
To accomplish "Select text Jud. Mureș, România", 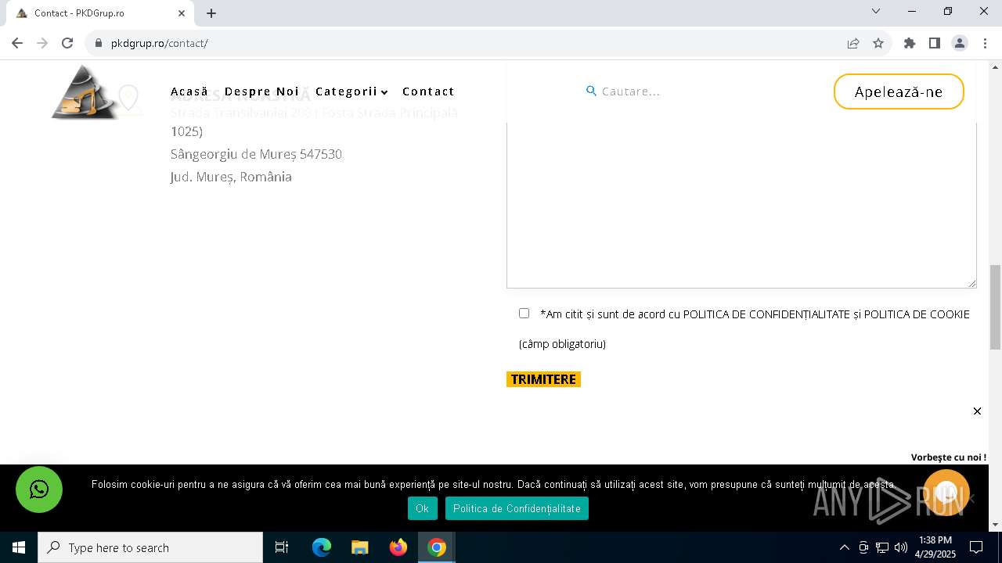I will (231, 177).
